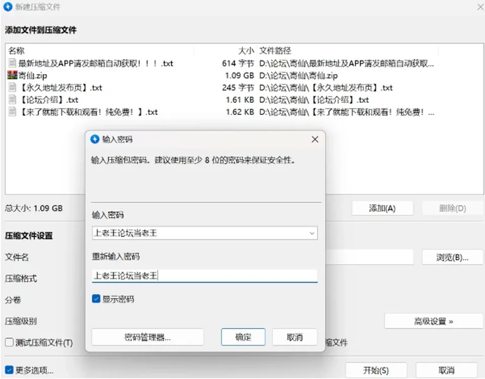Close the 输入密码 dialog with its X
This screenshot has width=485, height=379.
(315, 140)
